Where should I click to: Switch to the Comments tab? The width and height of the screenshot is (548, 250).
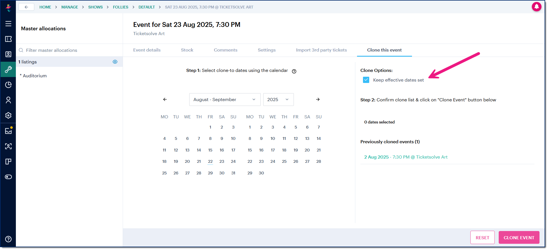226,50
